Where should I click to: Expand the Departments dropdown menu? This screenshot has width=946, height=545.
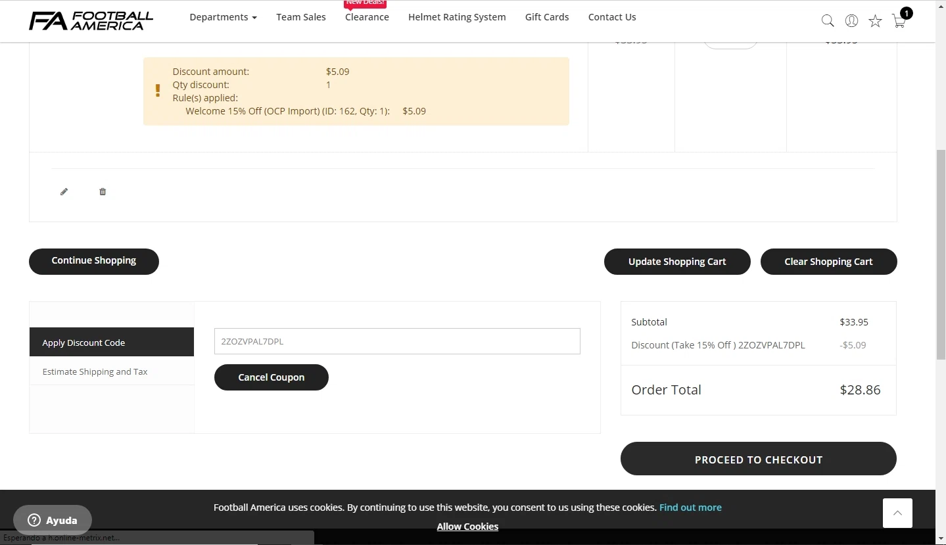tap(223, 17)
